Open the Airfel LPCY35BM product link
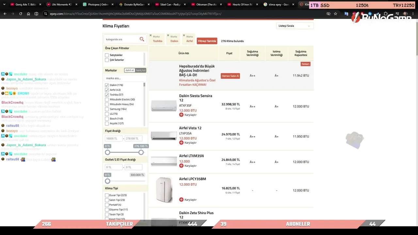 (x=193, y=179)
